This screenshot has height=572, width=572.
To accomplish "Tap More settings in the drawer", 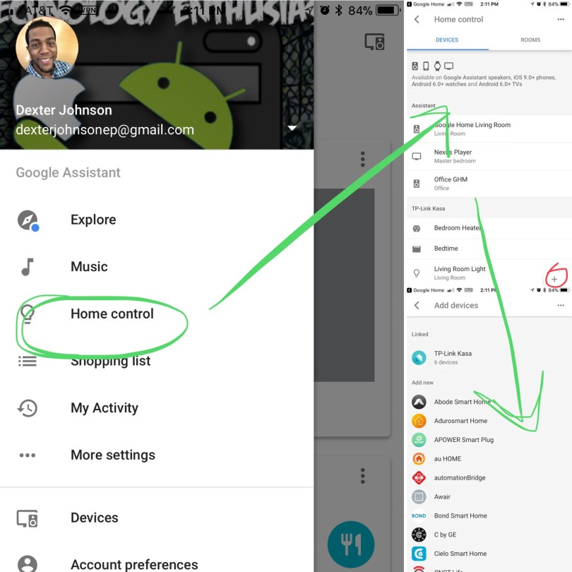I will point(112,455).
